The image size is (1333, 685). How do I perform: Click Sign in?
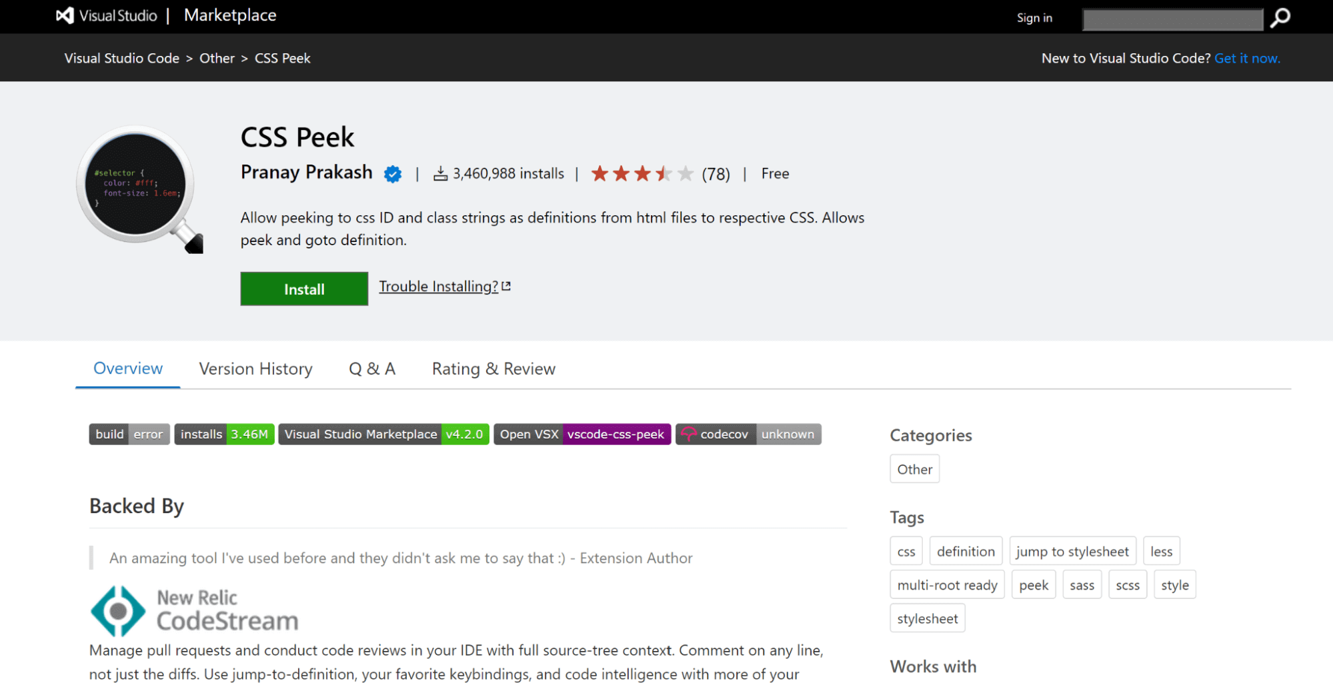[1034, 18]
